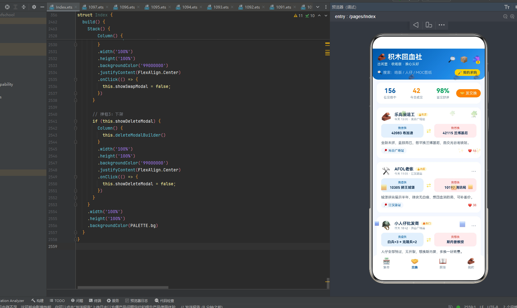
Task: Open the 问题 problems tool window
Action: pyautogui.click(x=77, y=301)
